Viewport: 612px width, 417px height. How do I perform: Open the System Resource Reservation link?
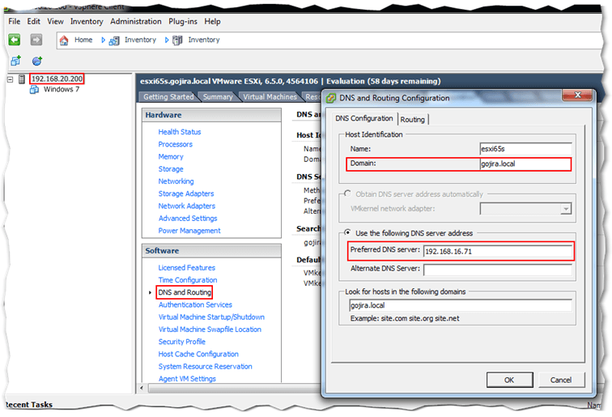point(205,367)
